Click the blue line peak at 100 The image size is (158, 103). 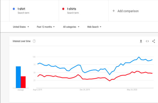(x=139, y=57)
